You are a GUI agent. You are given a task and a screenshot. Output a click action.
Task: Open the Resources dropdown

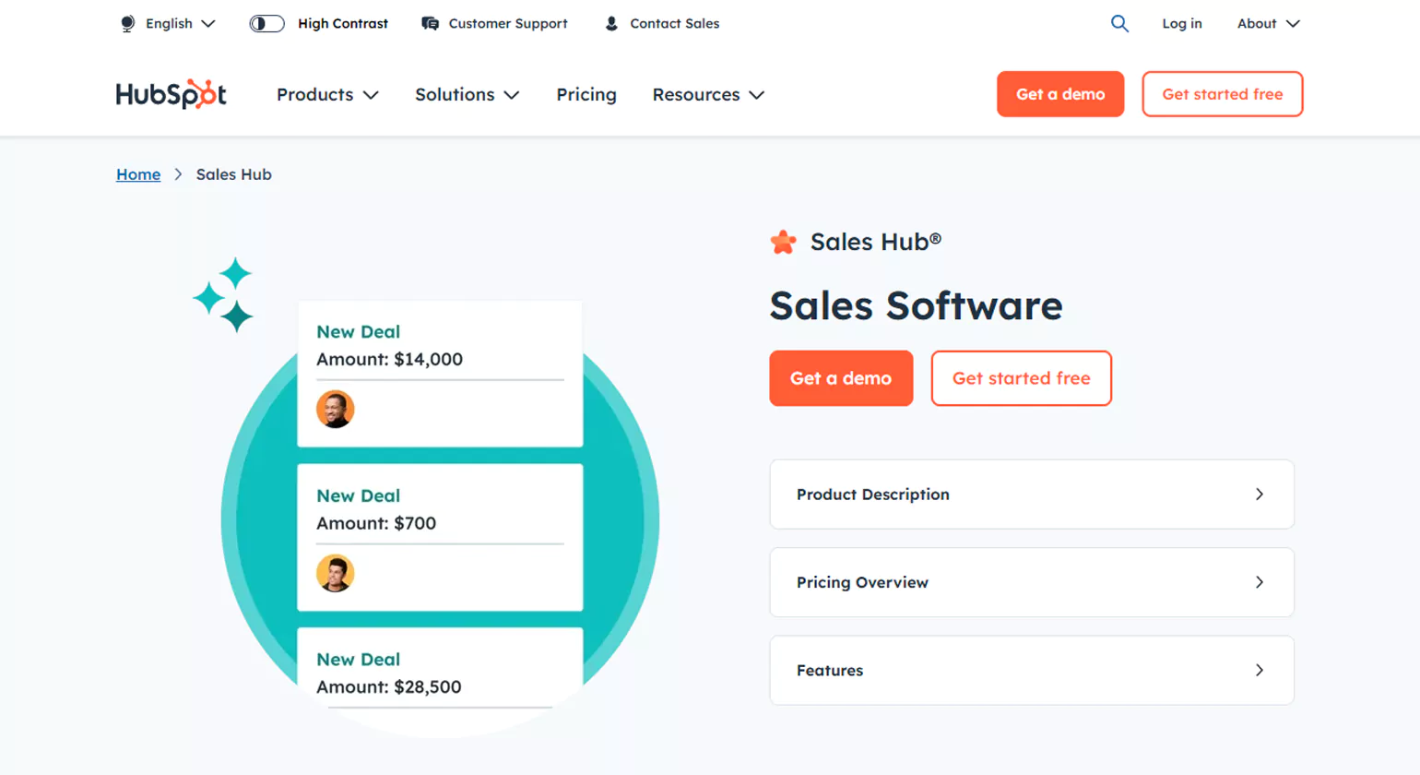pos(707,94)
